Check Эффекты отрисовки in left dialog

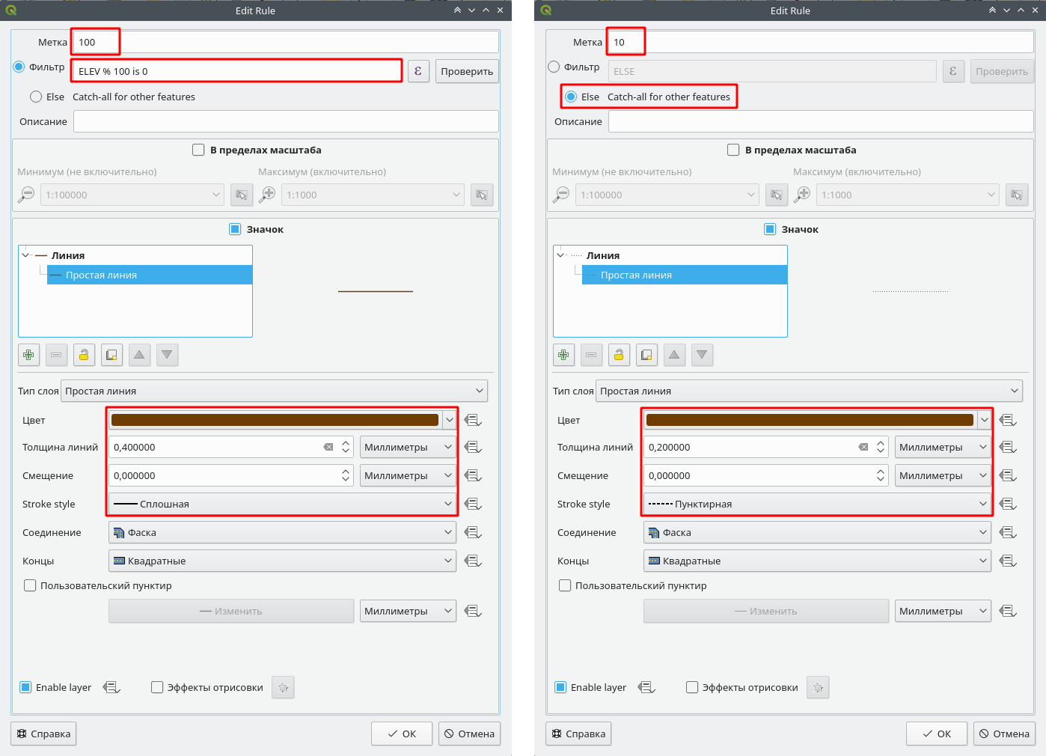[157, 687]
